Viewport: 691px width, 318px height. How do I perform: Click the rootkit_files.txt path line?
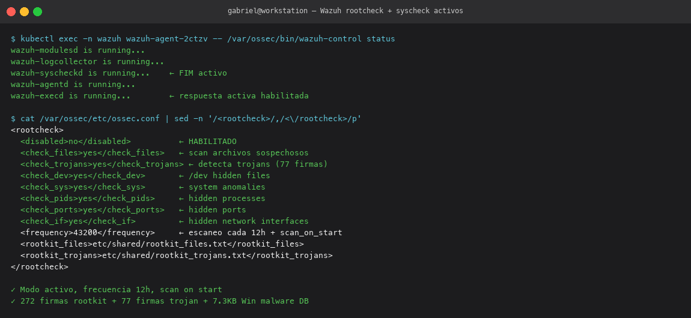[162, 245]
